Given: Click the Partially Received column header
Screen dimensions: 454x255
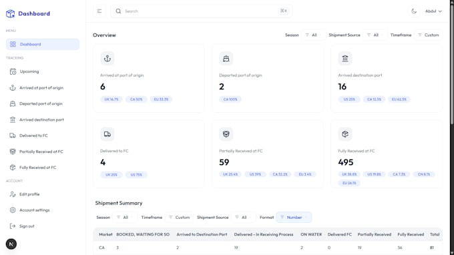Looking at the screenshot, I should [374, 234].
